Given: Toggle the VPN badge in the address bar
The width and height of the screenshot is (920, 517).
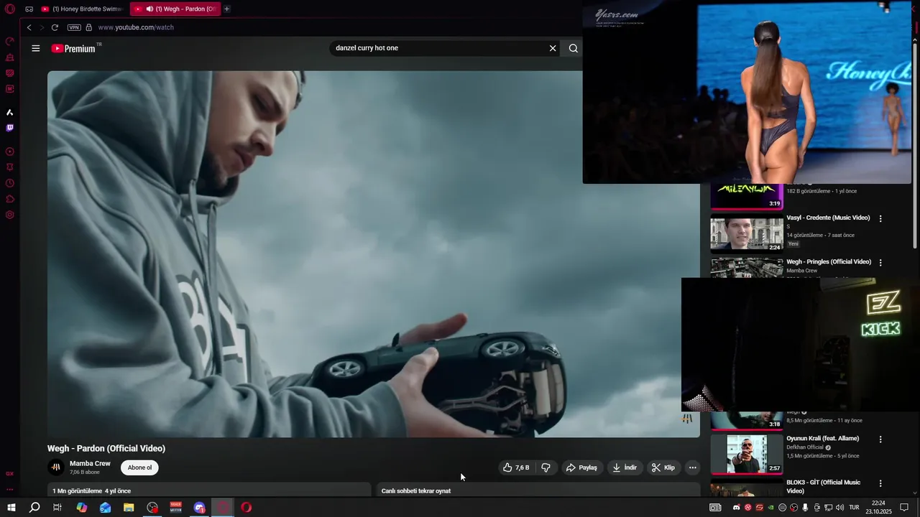Looking at the screenshot, I should [x=74, y=27].
